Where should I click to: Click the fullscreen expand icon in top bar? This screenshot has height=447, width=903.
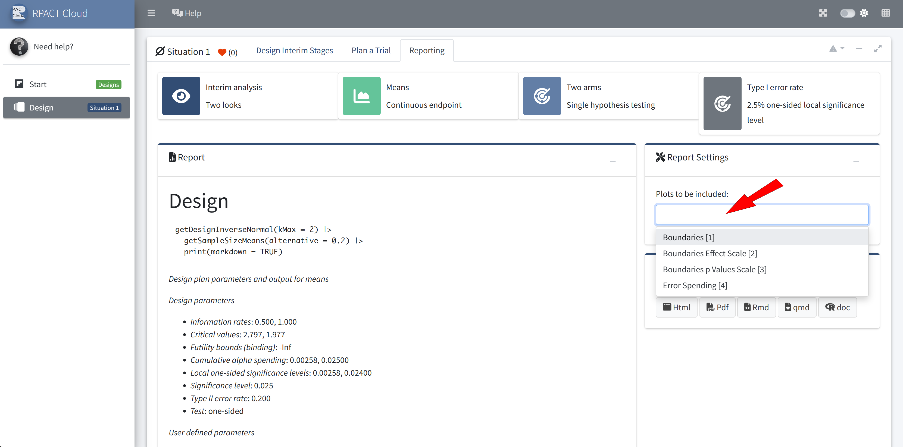click(823, 13)
